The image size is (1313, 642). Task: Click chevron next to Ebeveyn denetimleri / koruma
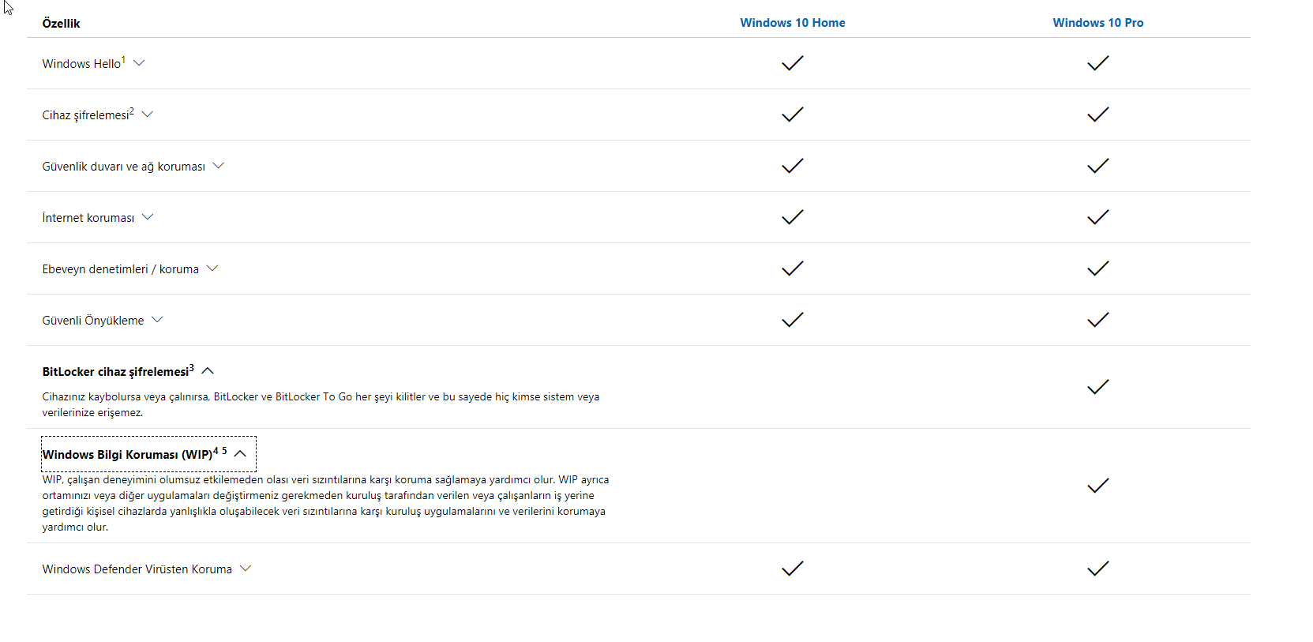click(212, 268)
